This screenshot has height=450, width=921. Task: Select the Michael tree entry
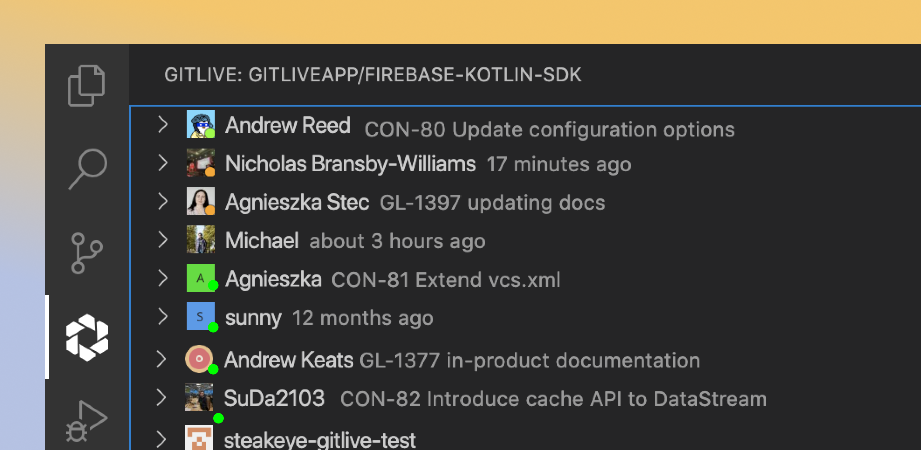coord(526,240)
